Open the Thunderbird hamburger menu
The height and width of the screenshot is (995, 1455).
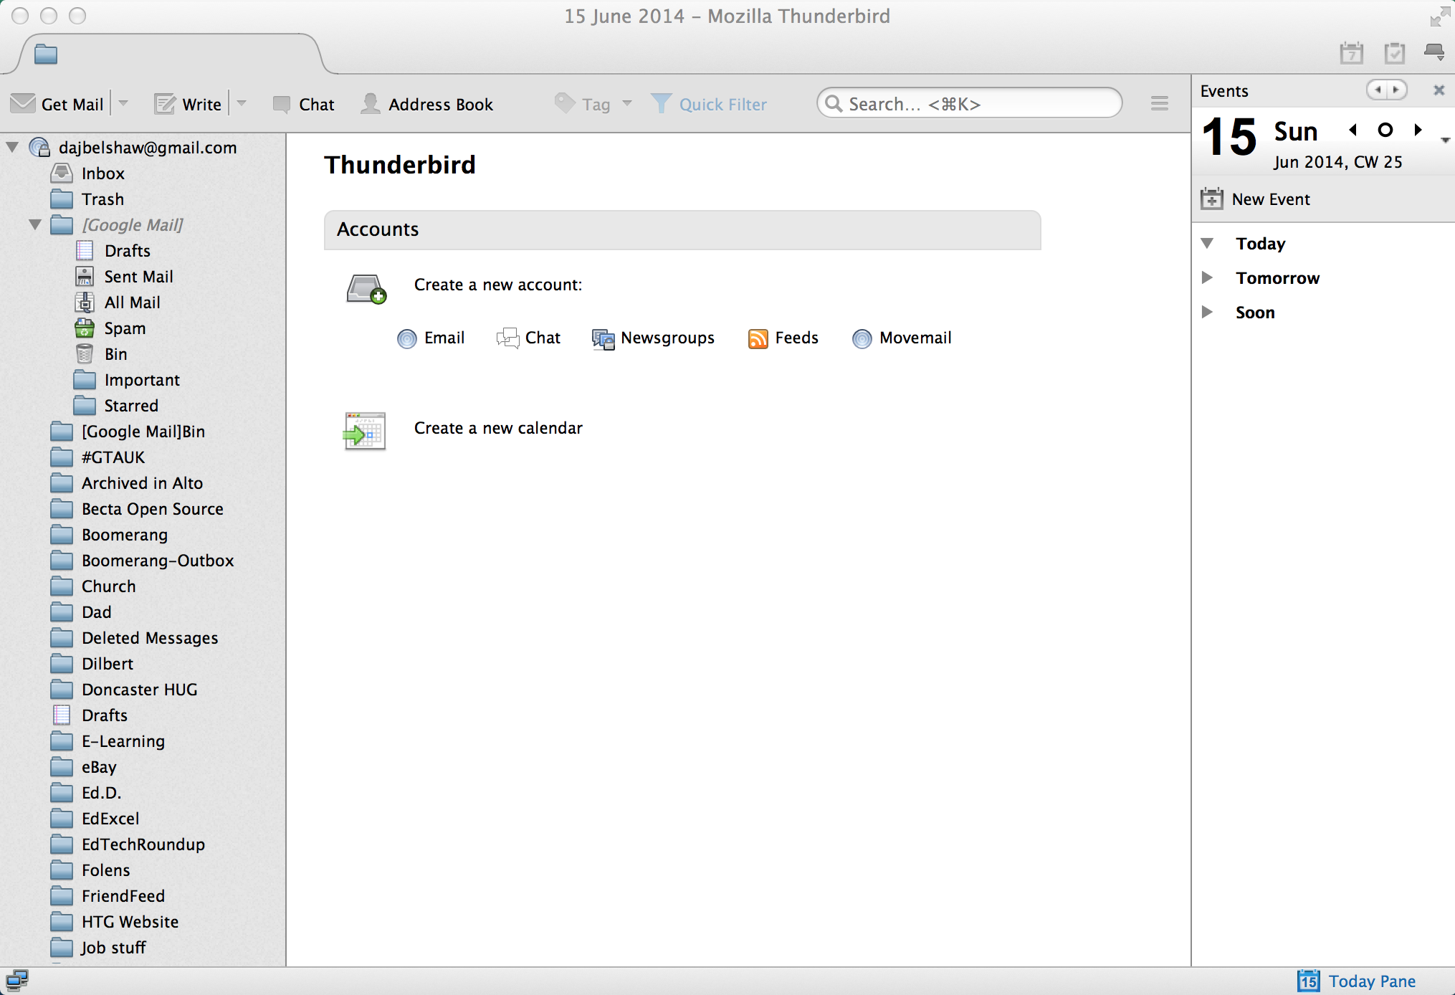click(1159, 104)
